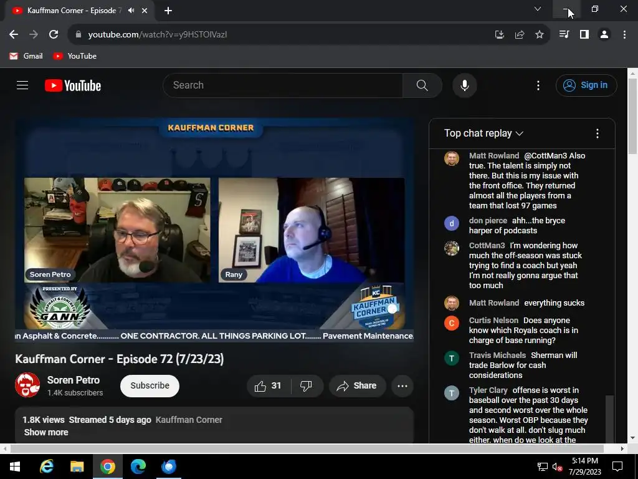Dislike the video
This screenshot has width=638, height=479.
[306, 385]
